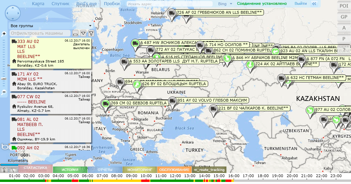Click the vehicle list filter funnel icon
This screenshot has height=184, width=351.
click(91, 33)
